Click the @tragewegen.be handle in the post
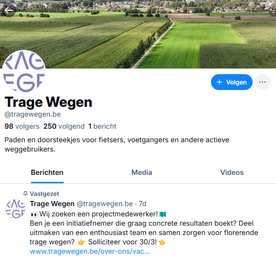276x256 pixels. coord(105,204)
